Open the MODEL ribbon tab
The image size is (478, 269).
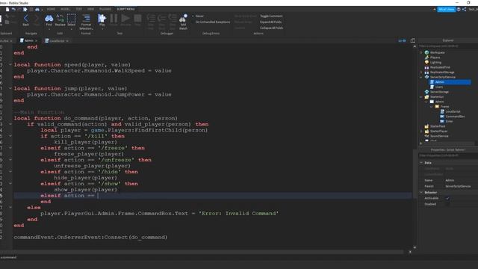(65, 9)
